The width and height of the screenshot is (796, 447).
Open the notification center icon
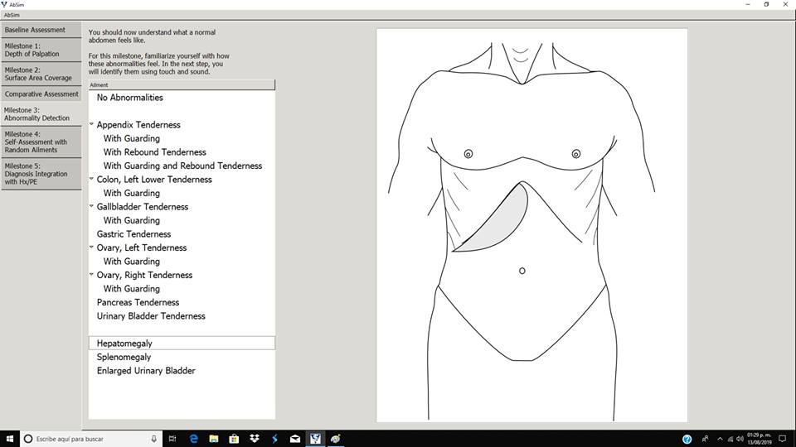pos(783,439)
